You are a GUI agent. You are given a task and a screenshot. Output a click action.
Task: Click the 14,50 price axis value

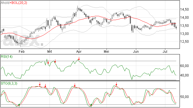184,9
